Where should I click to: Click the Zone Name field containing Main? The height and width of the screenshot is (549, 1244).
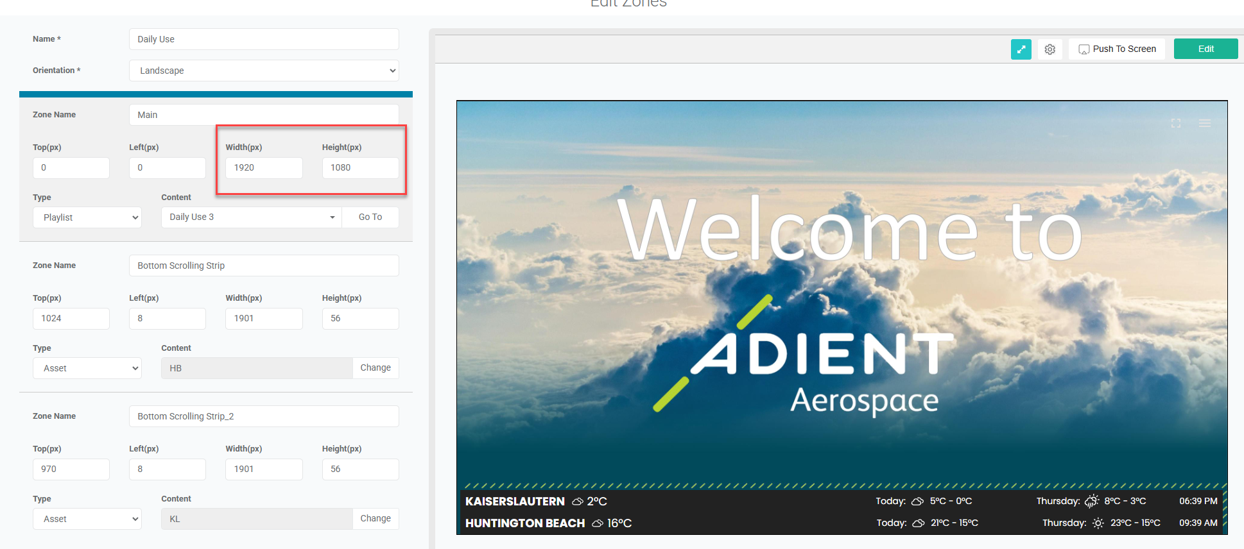(264, 115)
